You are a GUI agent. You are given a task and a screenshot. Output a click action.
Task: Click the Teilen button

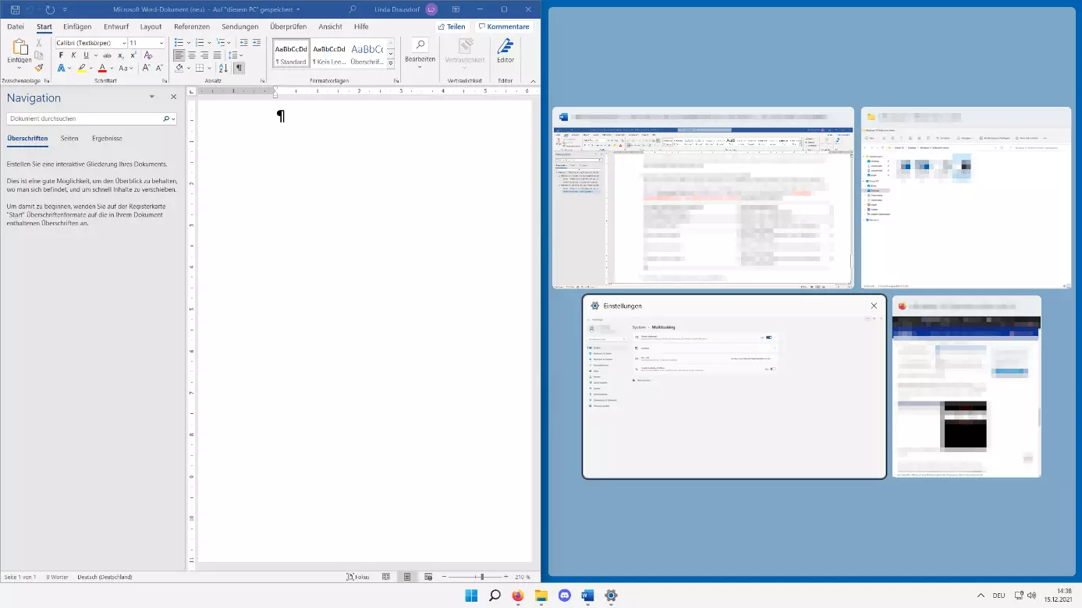pos(452,27)
